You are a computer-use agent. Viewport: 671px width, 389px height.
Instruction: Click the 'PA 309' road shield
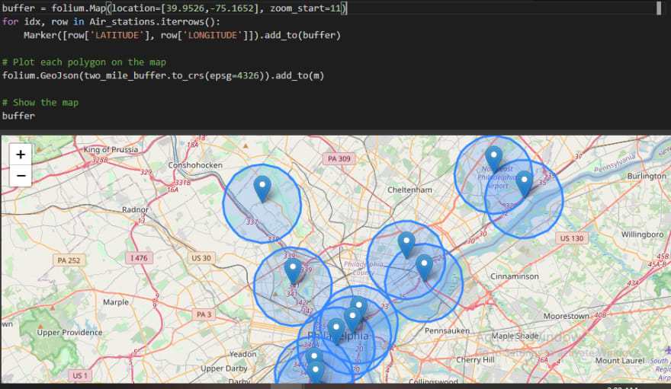click(x=339, y=159)
